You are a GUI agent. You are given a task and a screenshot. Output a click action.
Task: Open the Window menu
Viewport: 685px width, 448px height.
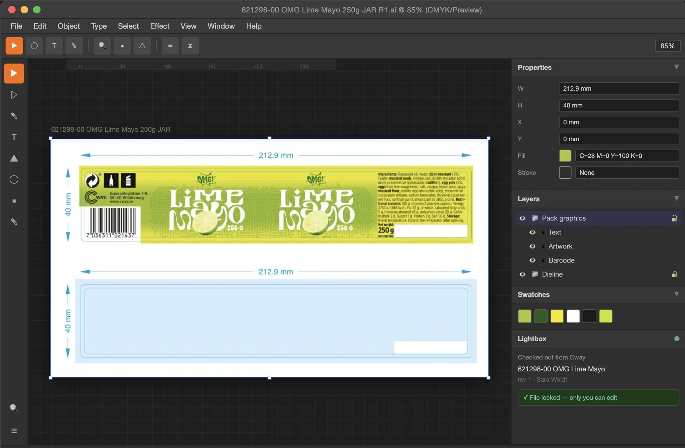coord(221,26)
